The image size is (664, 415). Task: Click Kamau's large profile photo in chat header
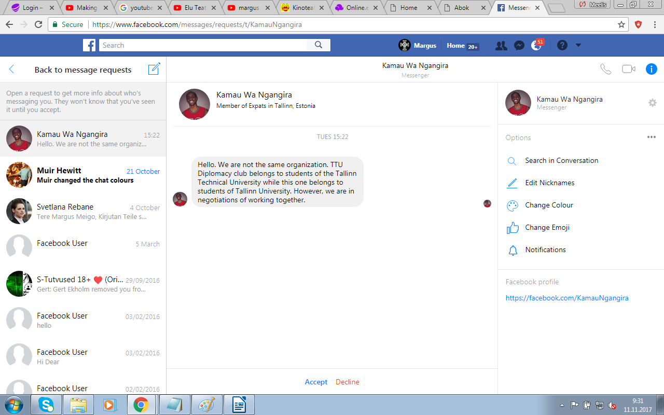coord(195,104)
